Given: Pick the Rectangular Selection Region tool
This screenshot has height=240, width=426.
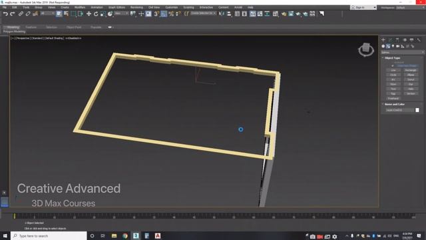Looking at the screenshot, I should pos(73,14).
